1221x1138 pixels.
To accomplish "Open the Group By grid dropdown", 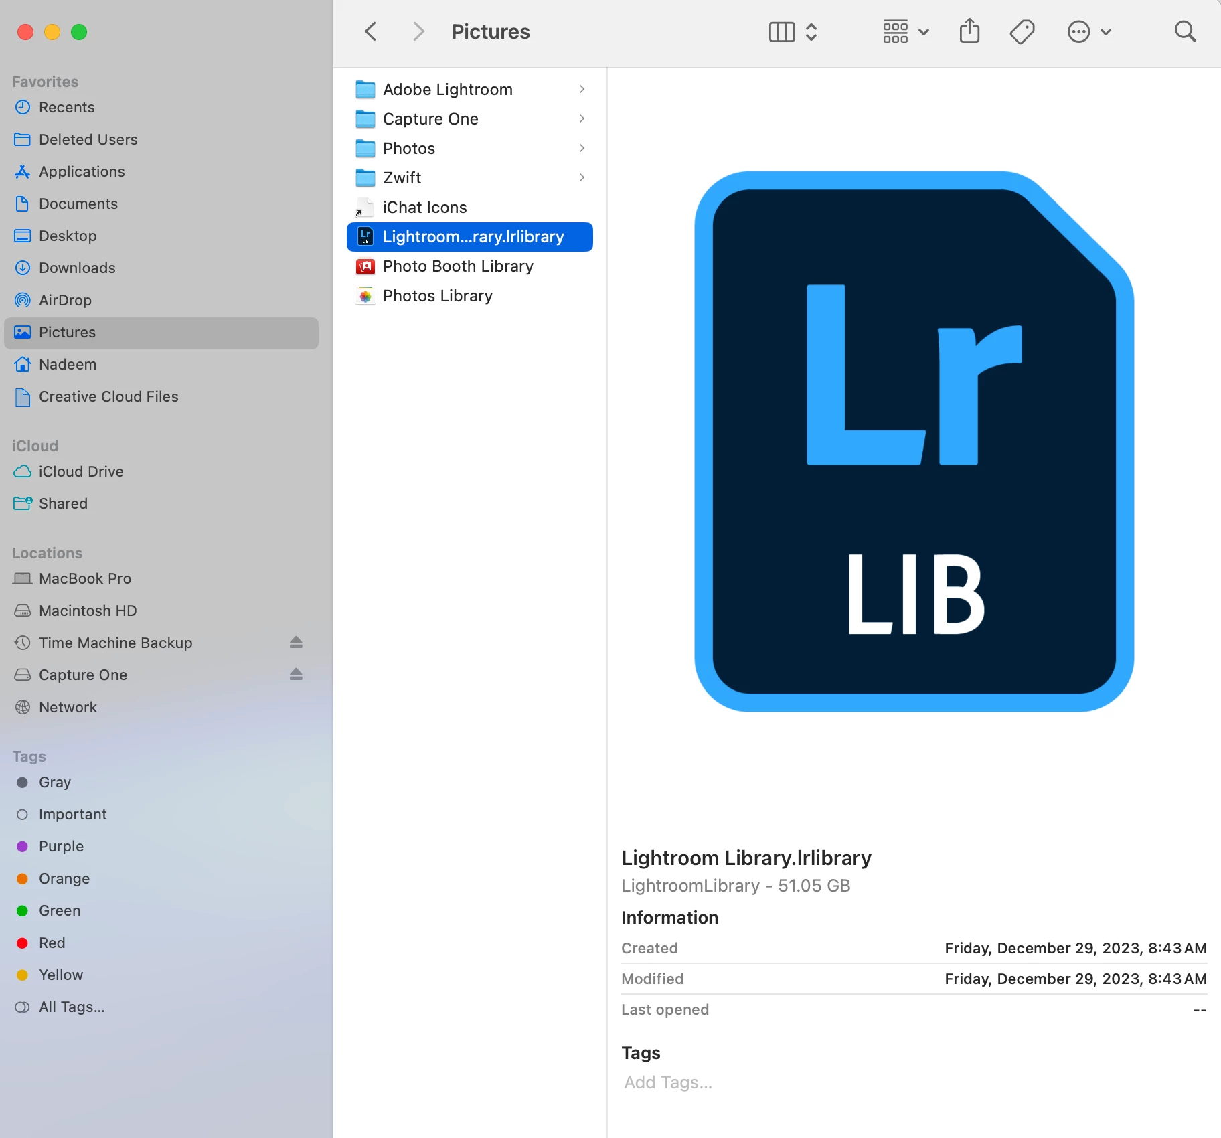I will [x=905, y=31].
